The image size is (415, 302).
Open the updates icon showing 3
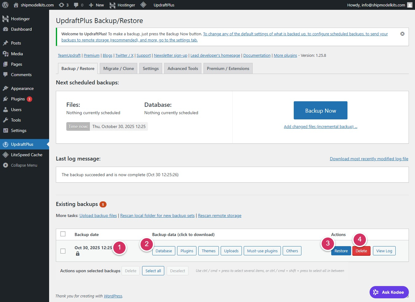click(63, 5)
